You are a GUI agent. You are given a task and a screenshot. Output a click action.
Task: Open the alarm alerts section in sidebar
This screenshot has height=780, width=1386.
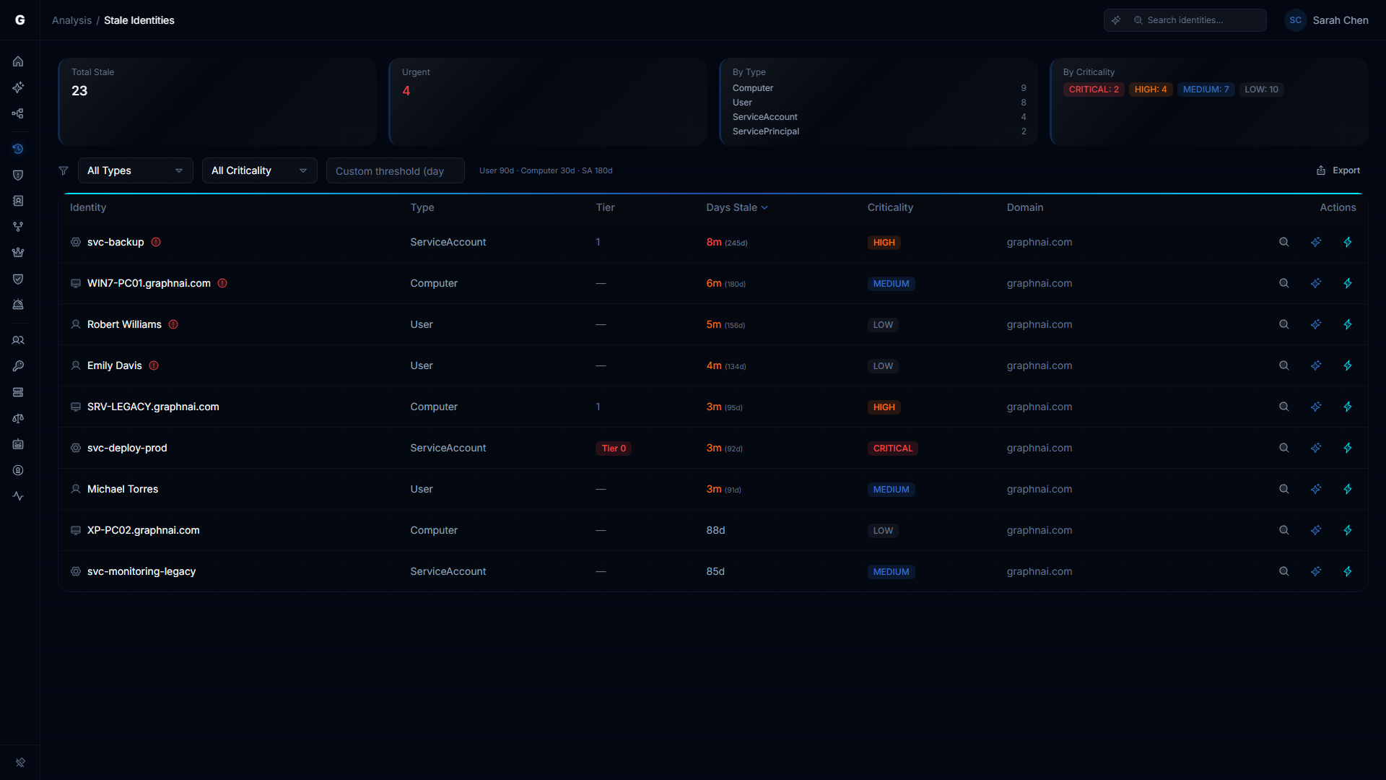(18, 304)
